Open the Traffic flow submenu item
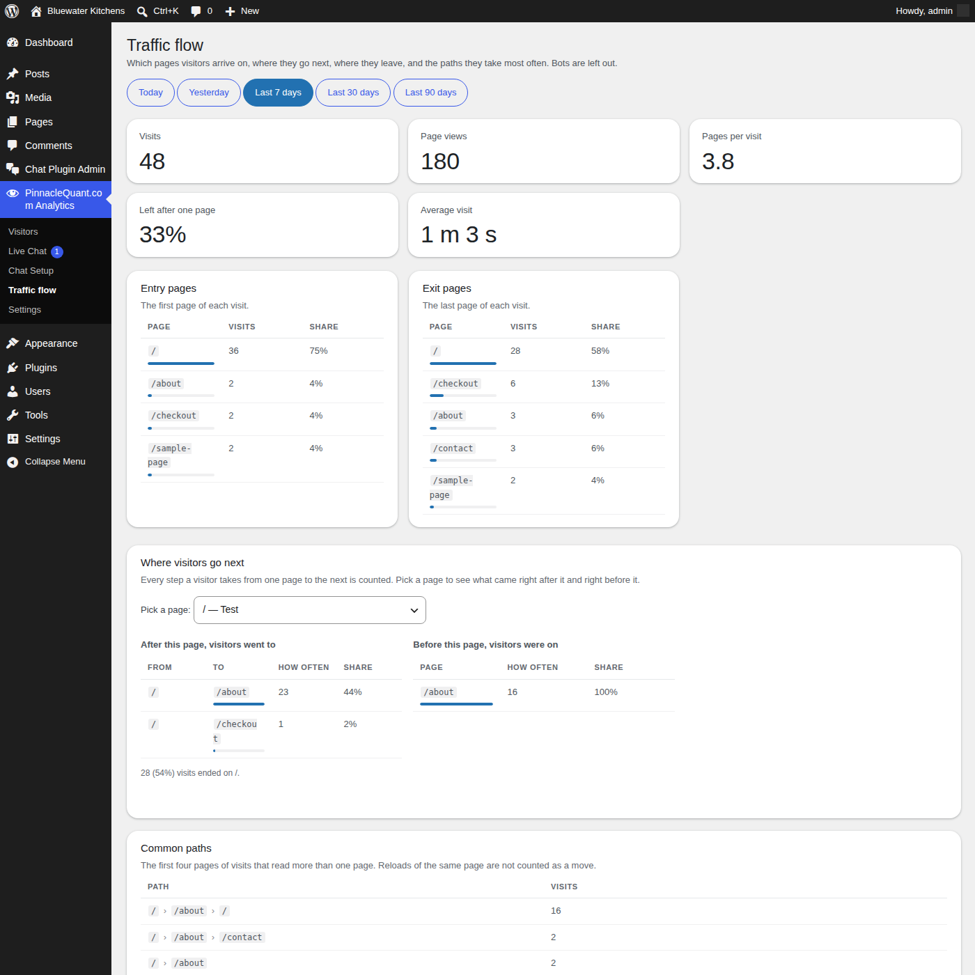The height and width of the screenshot is (975, 975). (32, 290)
